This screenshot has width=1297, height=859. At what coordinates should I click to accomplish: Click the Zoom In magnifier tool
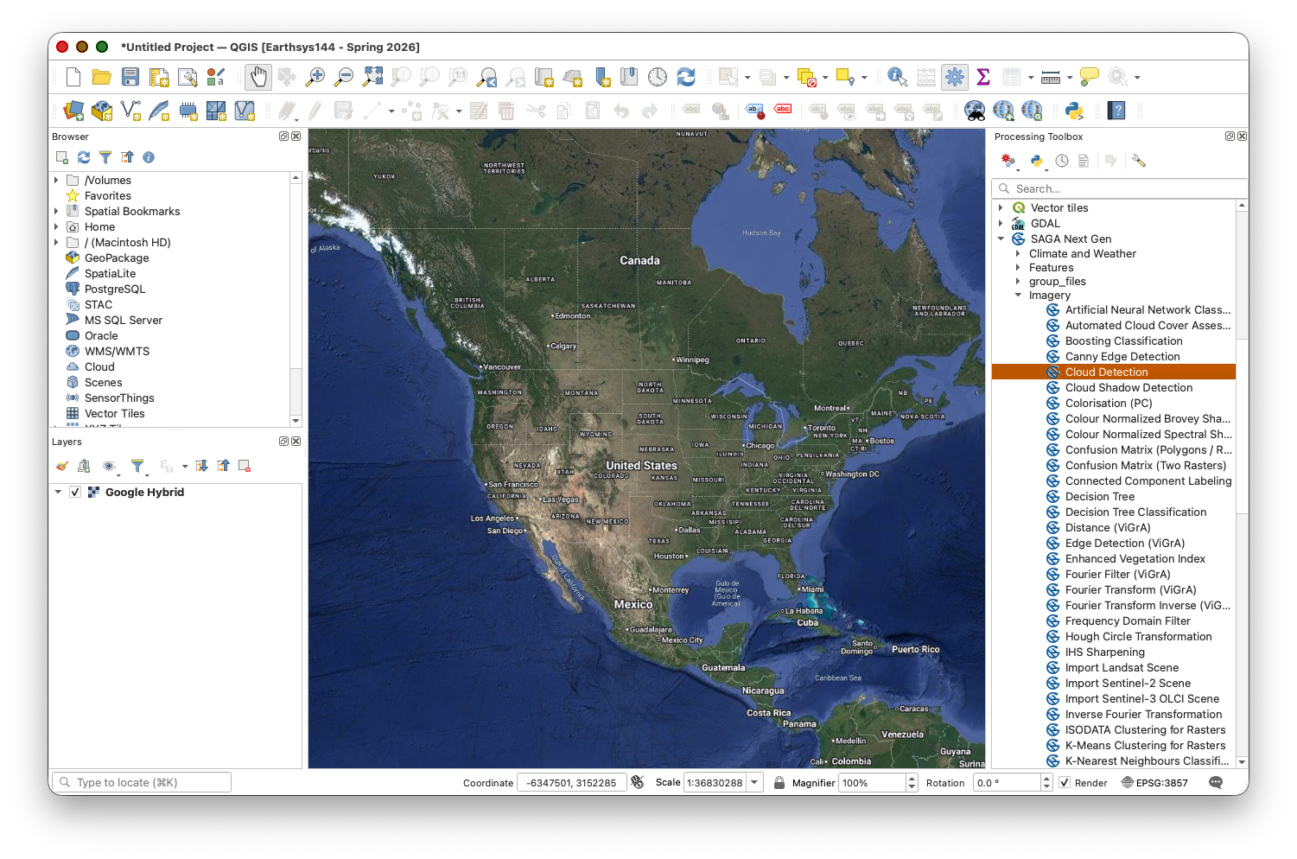315,77
